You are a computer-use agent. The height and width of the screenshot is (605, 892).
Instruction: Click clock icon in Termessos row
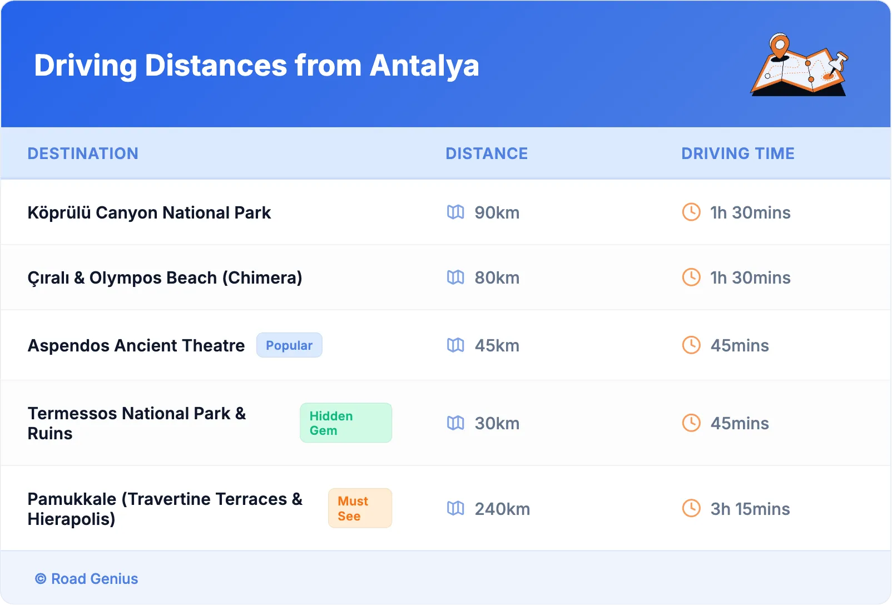tap(691, 423)
